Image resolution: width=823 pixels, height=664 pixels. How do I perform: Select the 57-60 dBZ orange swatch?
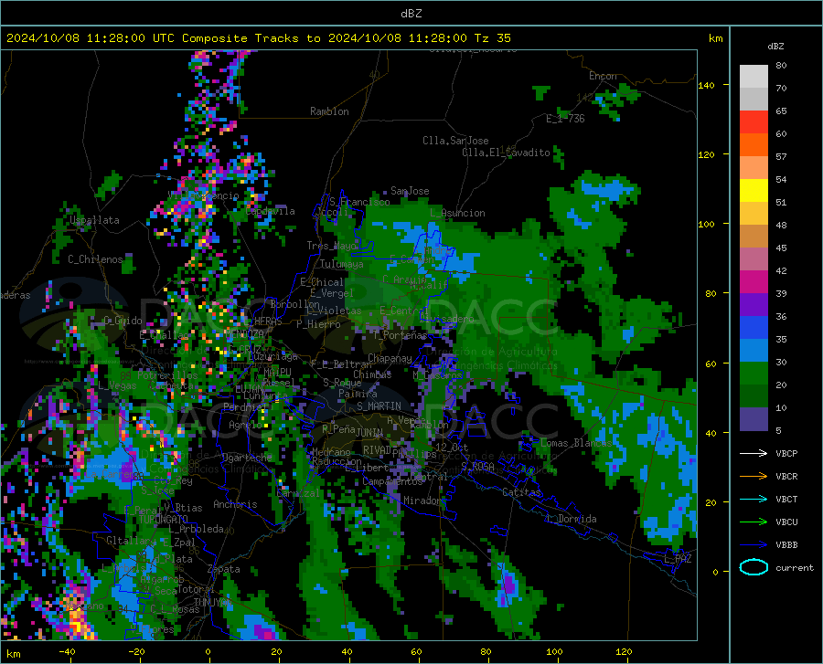pyautogui.click(x=754, y=145)
